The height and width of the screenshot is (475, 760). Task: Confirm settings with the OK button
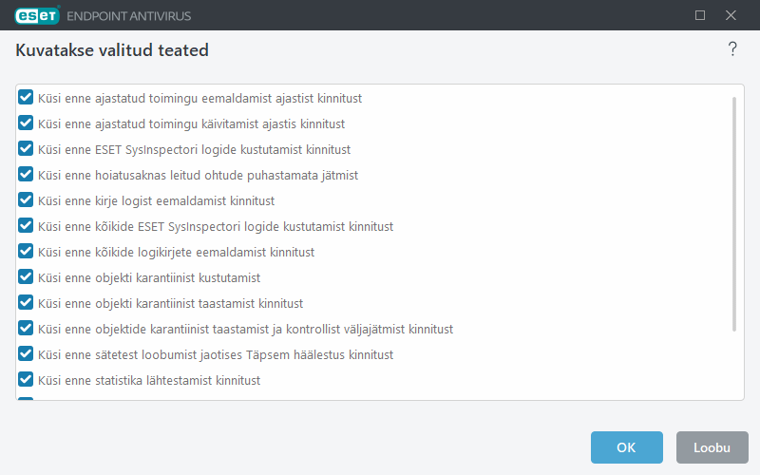pyautogui.click(x=626, y=447)
